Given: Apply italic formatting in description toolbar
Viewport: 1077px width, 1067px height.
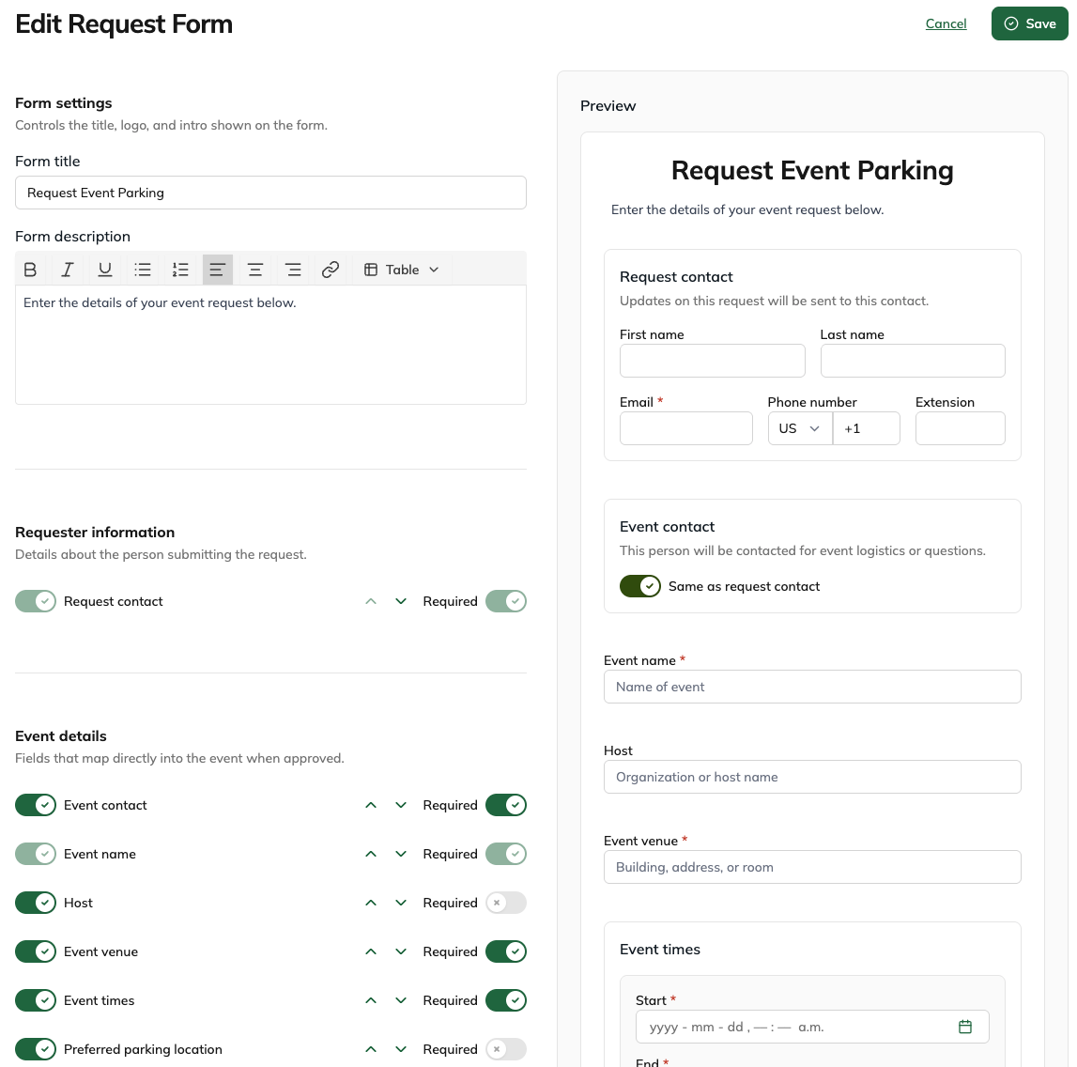Looking at the screenshot, I should coord(68,270).
